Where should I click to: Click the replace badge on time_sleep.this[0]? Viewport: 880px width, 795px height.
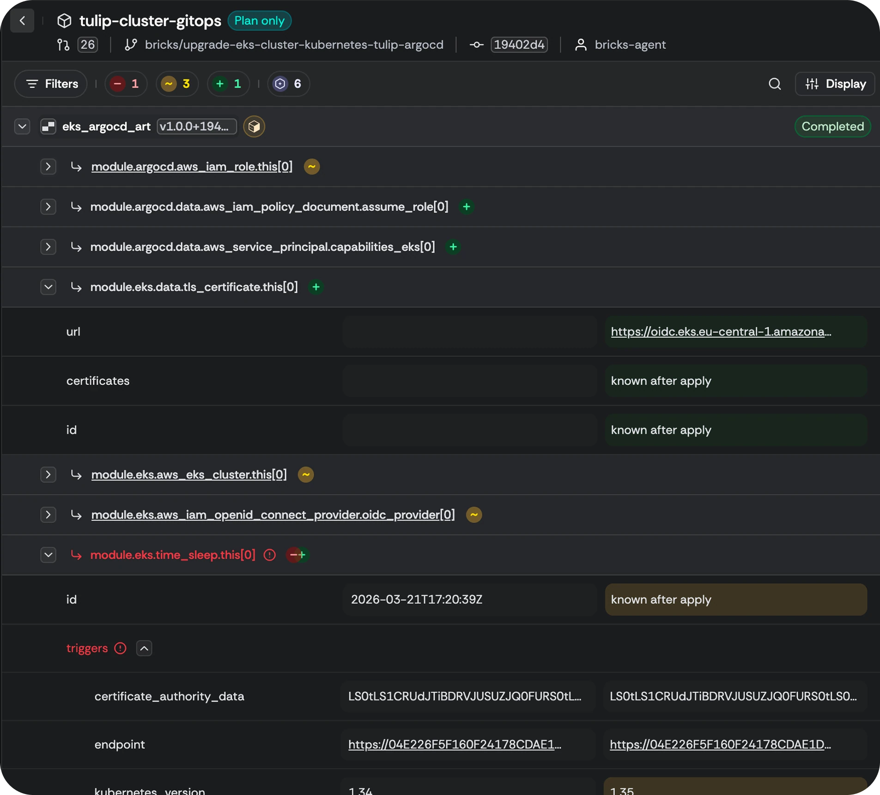pos(297,555)
